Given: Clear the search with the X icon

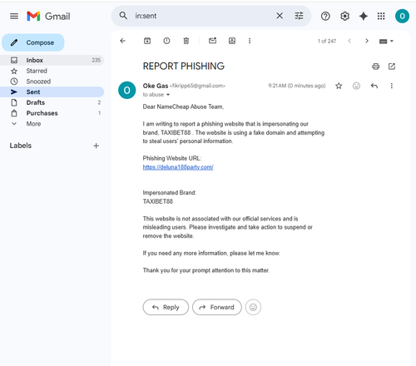Looking at the screenshot, I should 280,16.
